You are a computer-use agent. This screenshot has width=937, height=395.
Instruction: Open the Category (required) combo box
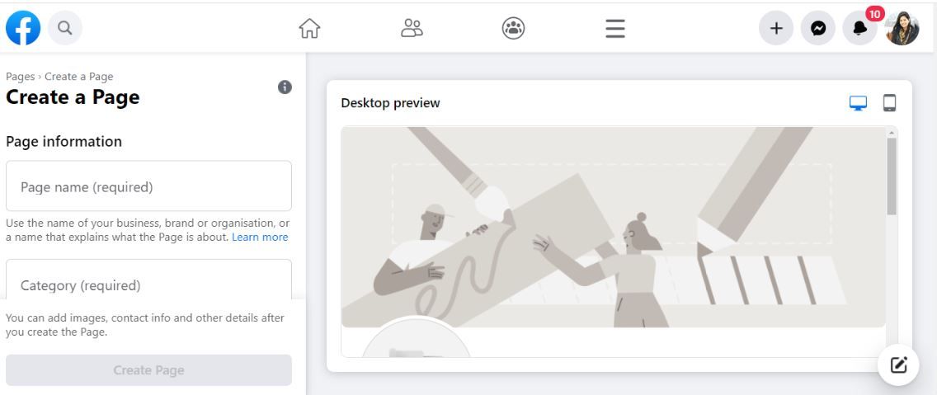click(x=148, y=285)
